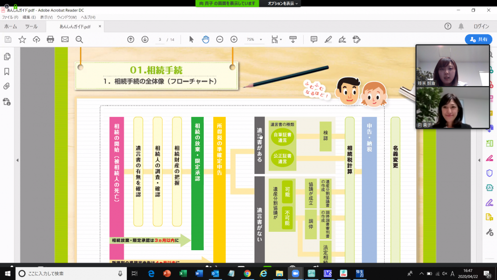Open the Edit menu

29,17
